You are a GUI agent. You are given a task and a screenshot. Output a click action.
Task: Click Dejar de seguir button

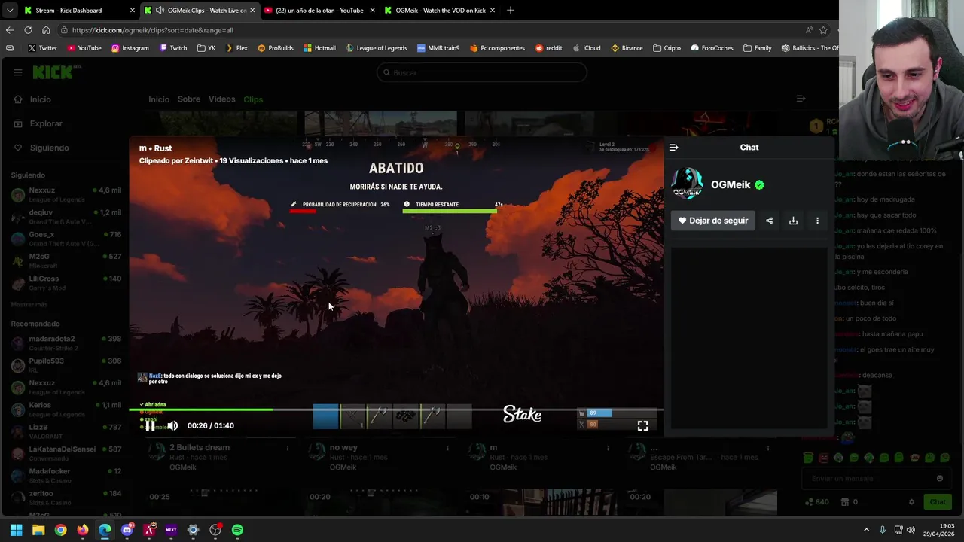coord(712,221)
